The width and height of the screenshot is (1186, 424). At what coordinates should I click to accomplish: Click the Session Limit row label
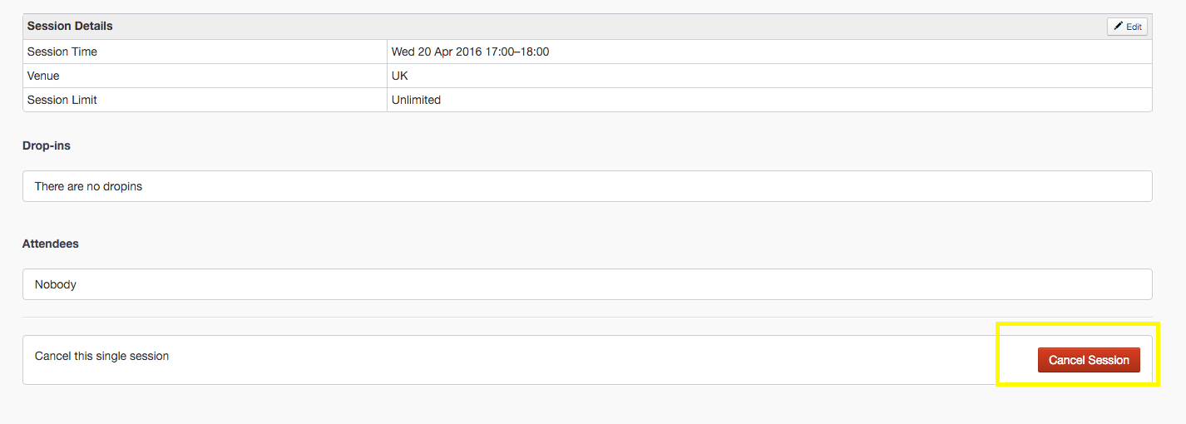(x=62, y=100)
